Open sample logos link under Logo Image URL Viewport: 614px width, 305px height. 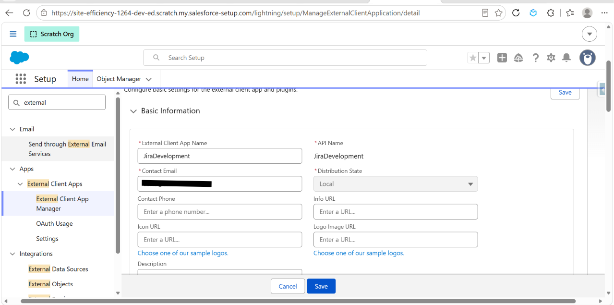pyautogui.click(x=359, y=253)
